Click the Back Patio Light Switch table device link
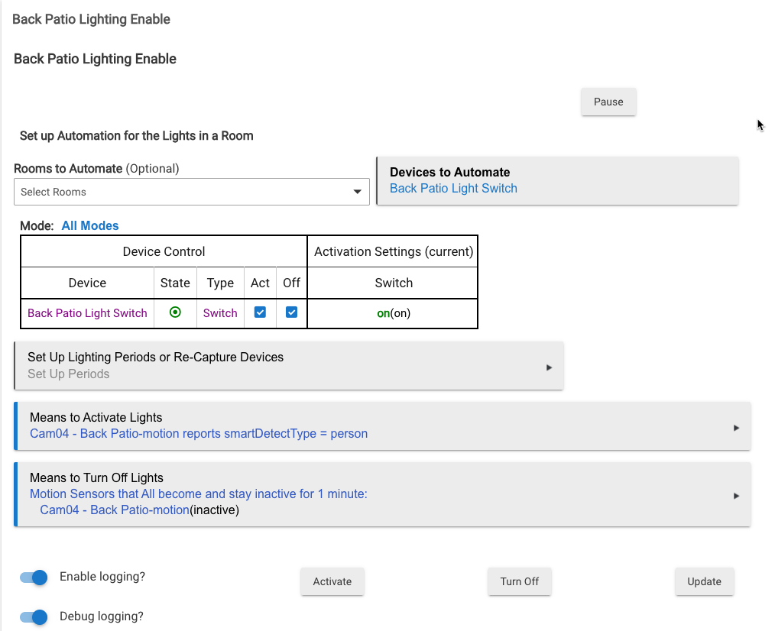This screenshot has height=631, width=775. (x=87, y=313)
